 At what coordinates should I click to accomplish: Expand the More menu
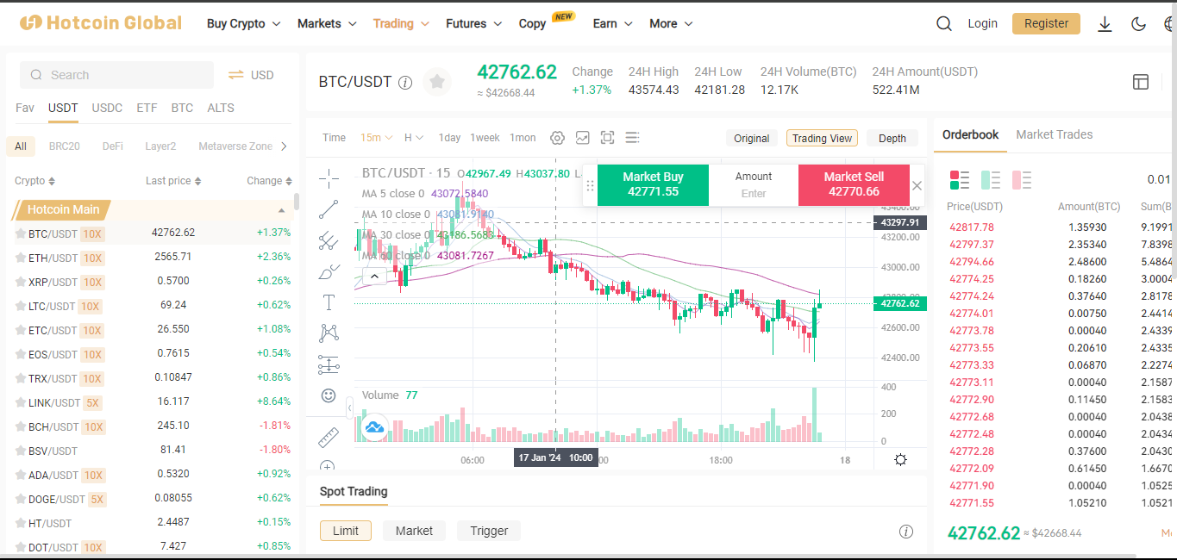click(671, 23)
